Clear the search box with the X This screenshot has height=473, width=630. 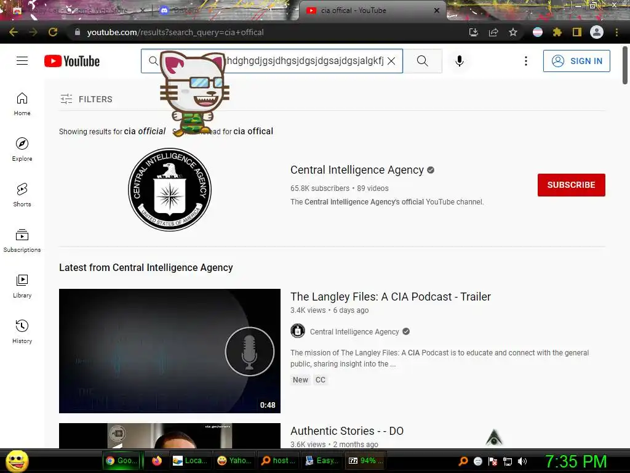391,61
